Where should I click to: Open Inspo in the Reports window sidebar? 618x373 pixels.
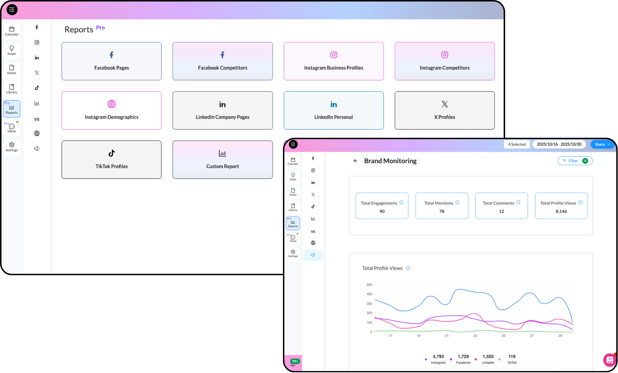(12, 51)
